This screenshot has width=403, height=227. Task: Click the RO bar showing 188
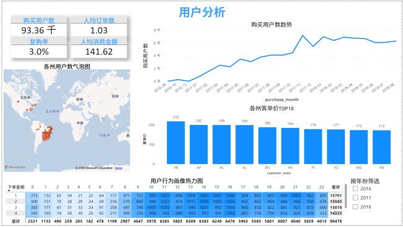(x=267, y=146)
